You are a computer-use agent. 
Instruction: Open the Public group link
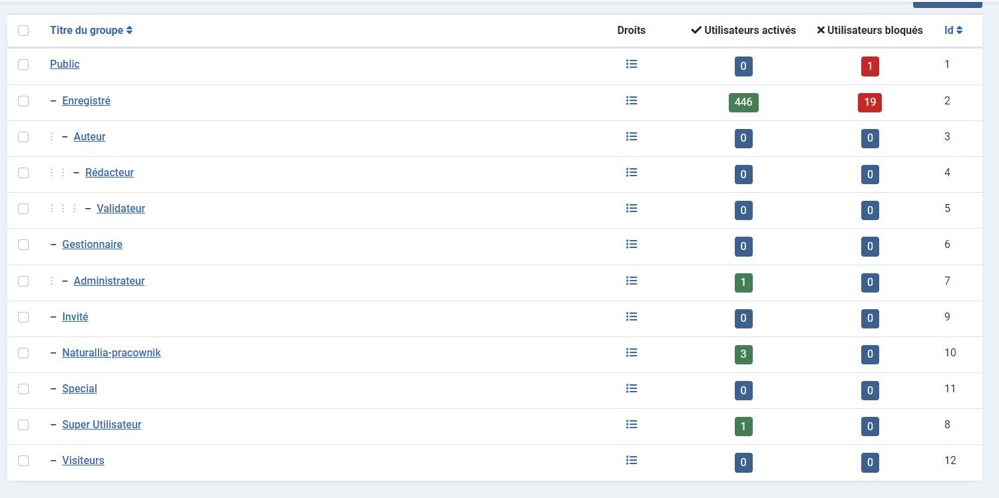click(x=65, y=64)
